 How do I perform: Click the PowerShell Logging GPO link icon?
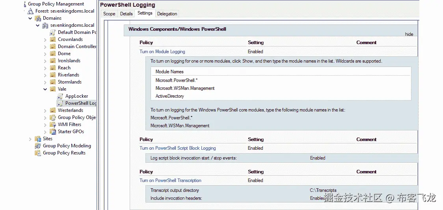[60, 103]
